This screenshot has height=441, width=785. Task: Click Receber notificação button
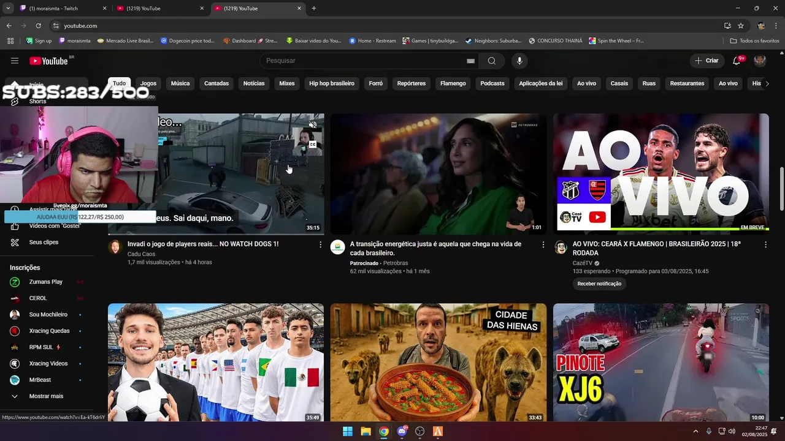click(599, 284)
